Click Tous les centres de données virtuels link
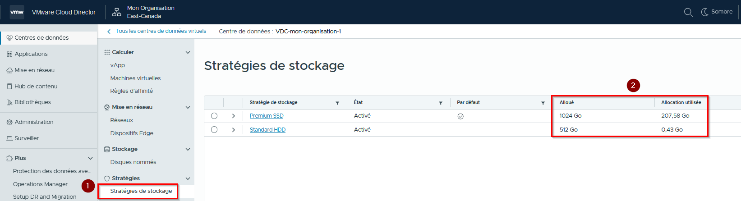 tap(161, 31)
